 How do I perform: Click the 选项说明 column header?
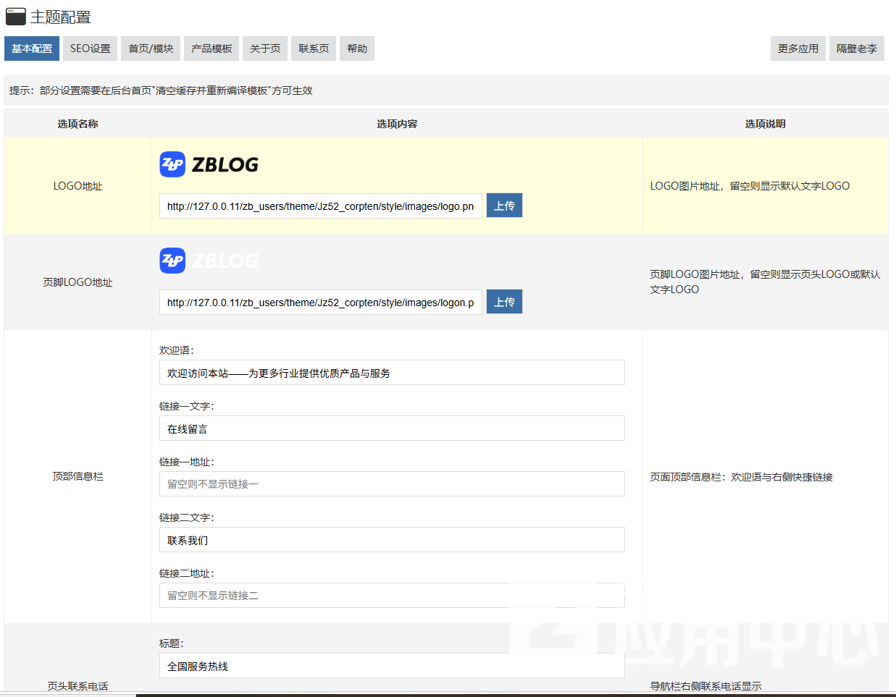pos(766,124)
